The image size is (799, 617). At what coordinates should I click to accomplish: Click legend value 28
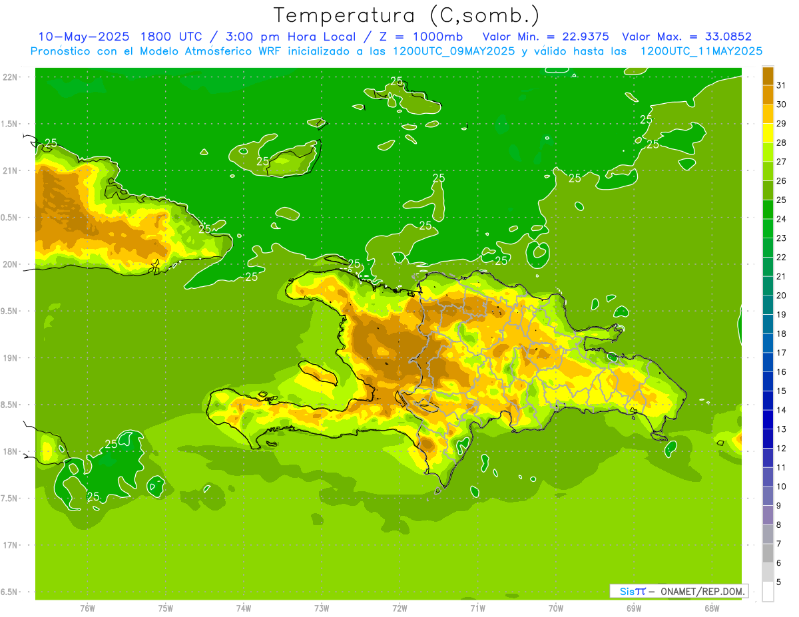coord(781,142)
